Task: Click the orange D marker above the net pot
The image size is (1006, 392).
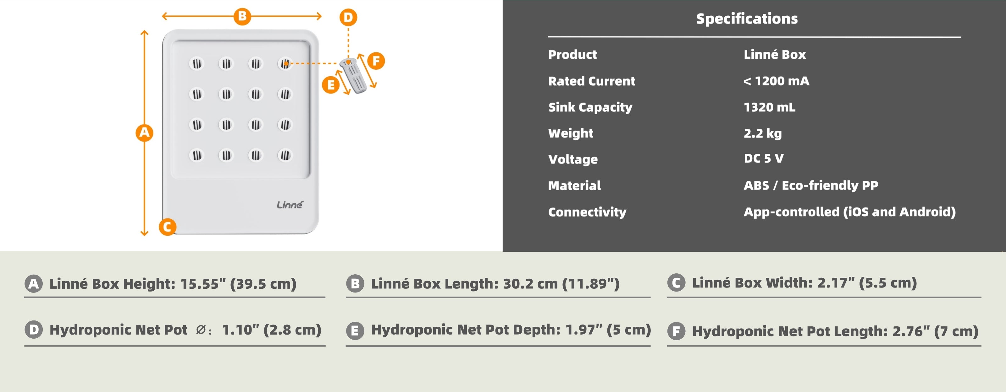Action: pos(348,17)
